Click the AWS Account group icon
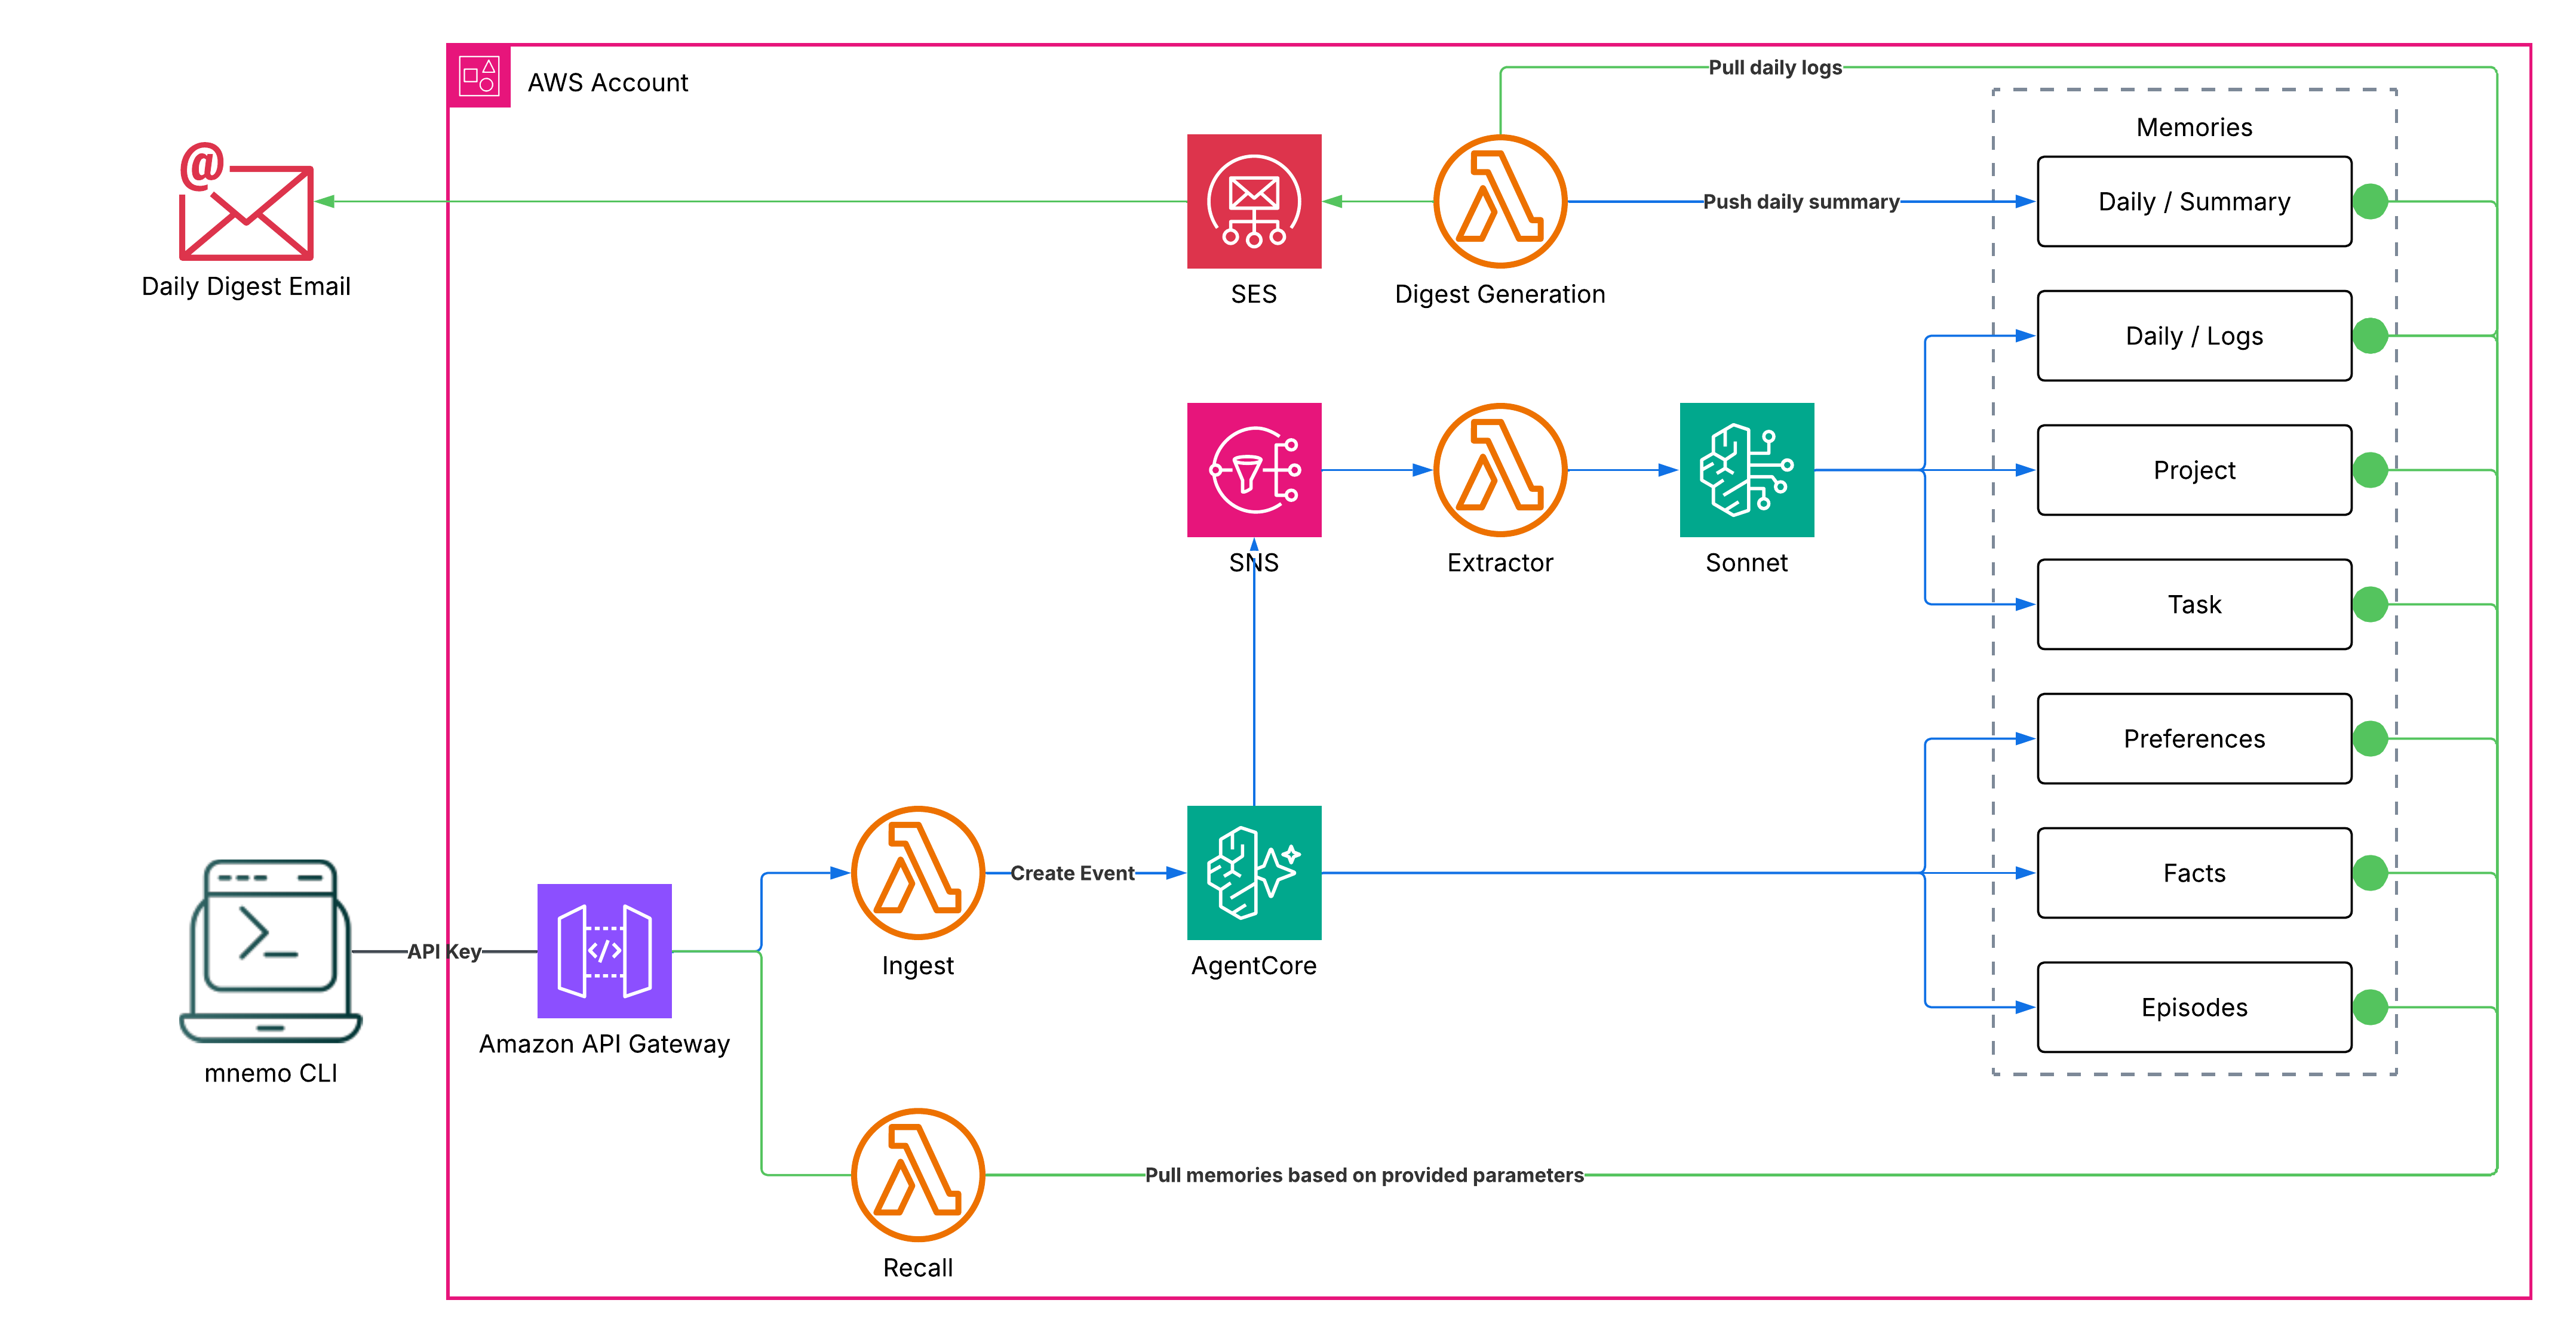2576x1343 pixels. (479, 76)
